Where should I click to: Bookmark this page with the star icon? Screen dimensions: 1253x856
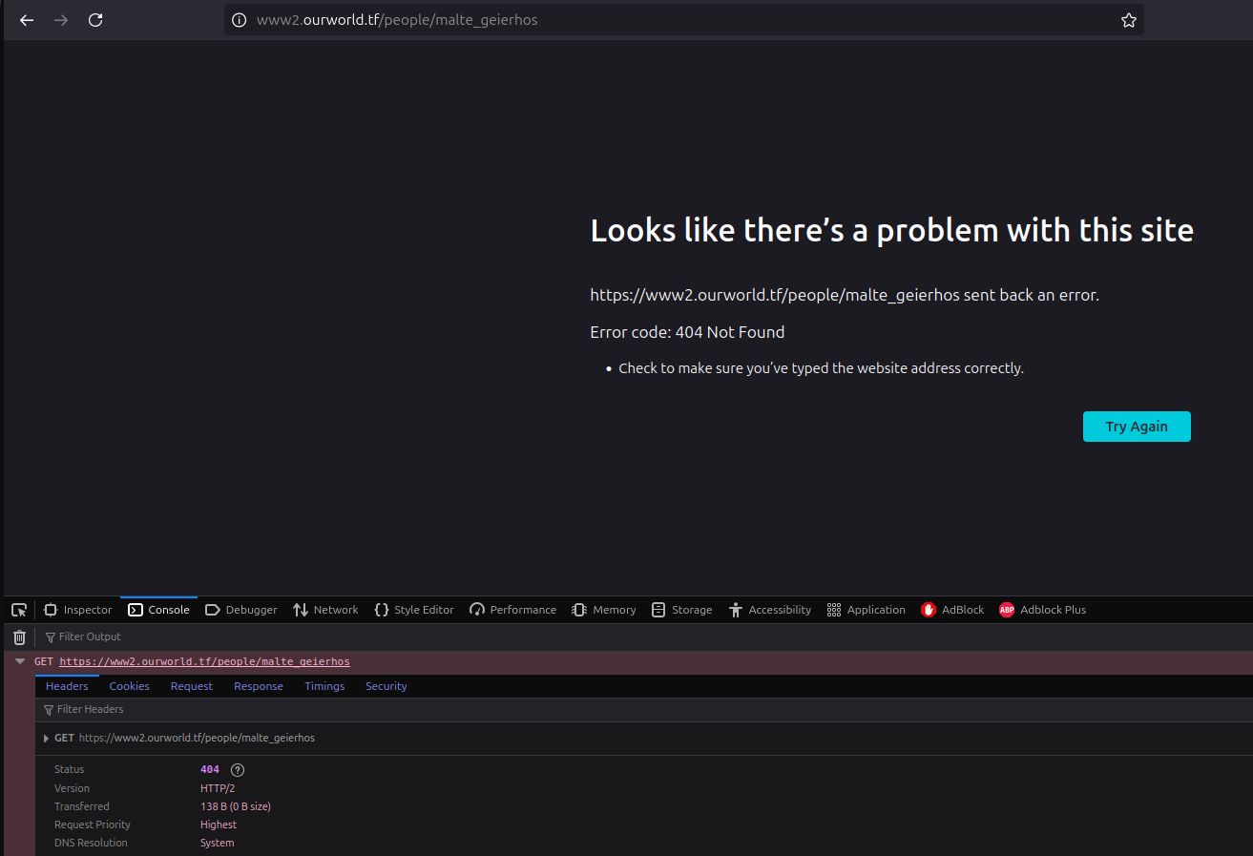tap(1129, 20)
